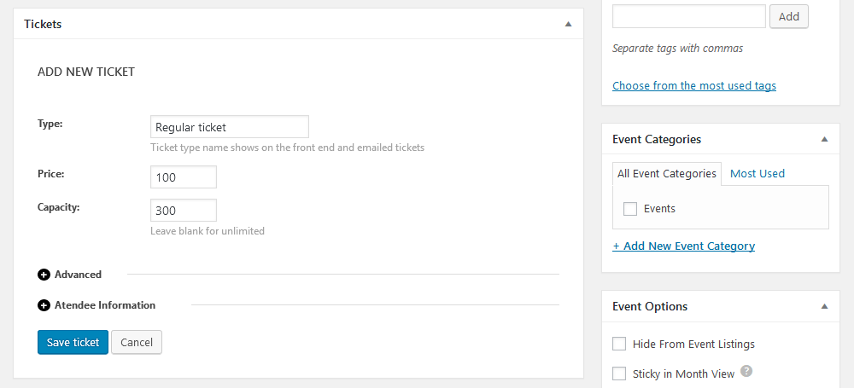Cancel adding the new ticket
Screen dimensions: 854x388
tap(137, 342)
